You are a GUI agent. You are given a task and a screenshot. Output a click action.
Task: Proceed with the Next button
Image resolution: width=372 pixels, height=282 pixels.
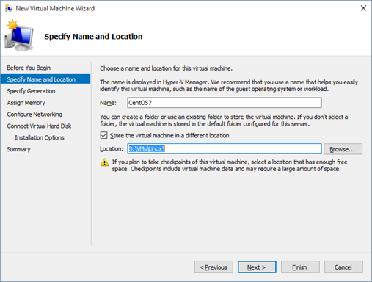(x=257, y=267)
